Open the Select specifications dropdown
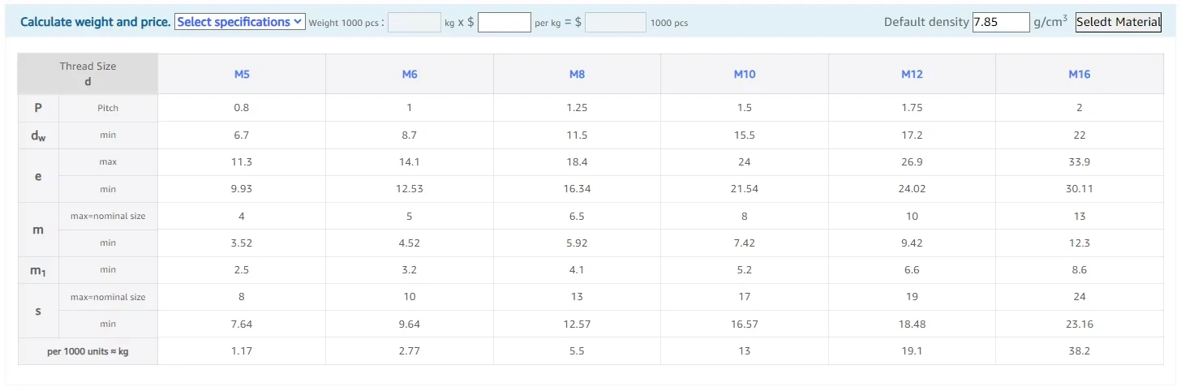 click(240, 22)
